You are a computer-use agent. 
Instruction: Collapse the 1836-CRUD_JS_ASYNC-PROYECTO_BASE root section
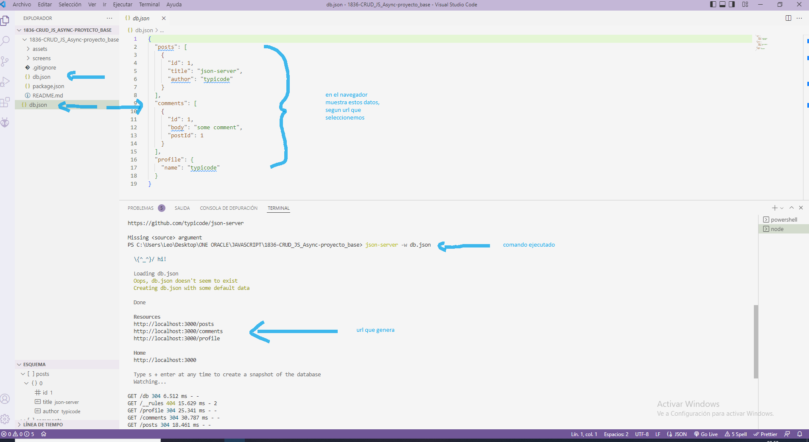click(67, 30)
